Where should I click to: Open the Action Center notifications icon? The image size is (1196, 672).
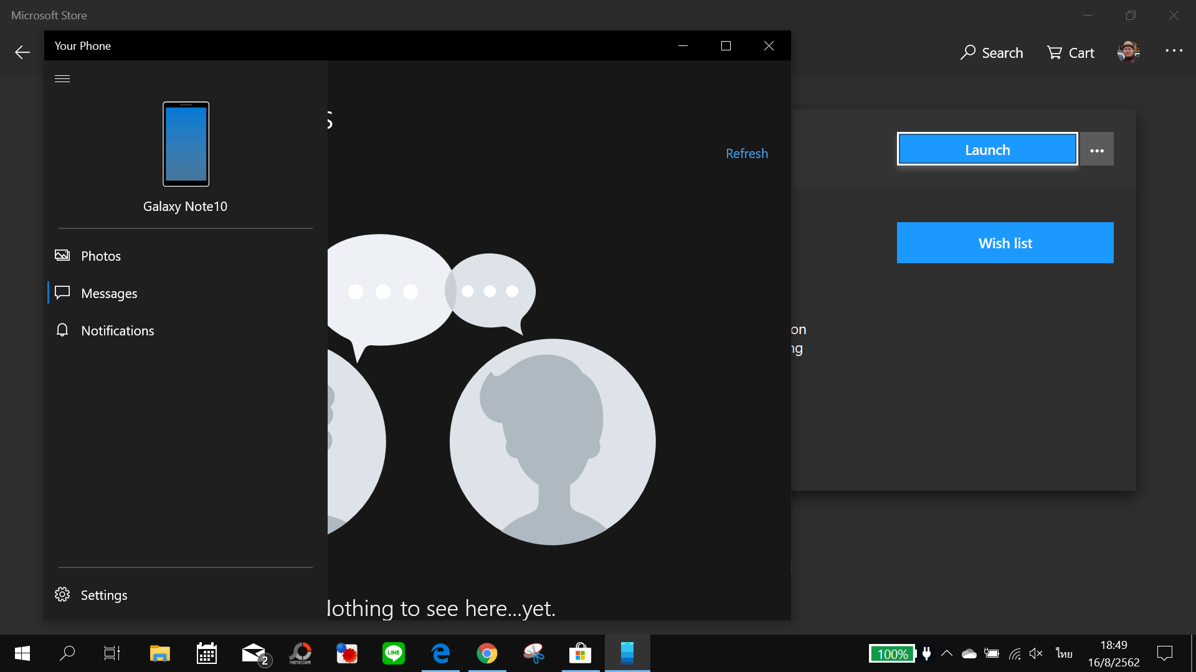[x=1165, y=653]
